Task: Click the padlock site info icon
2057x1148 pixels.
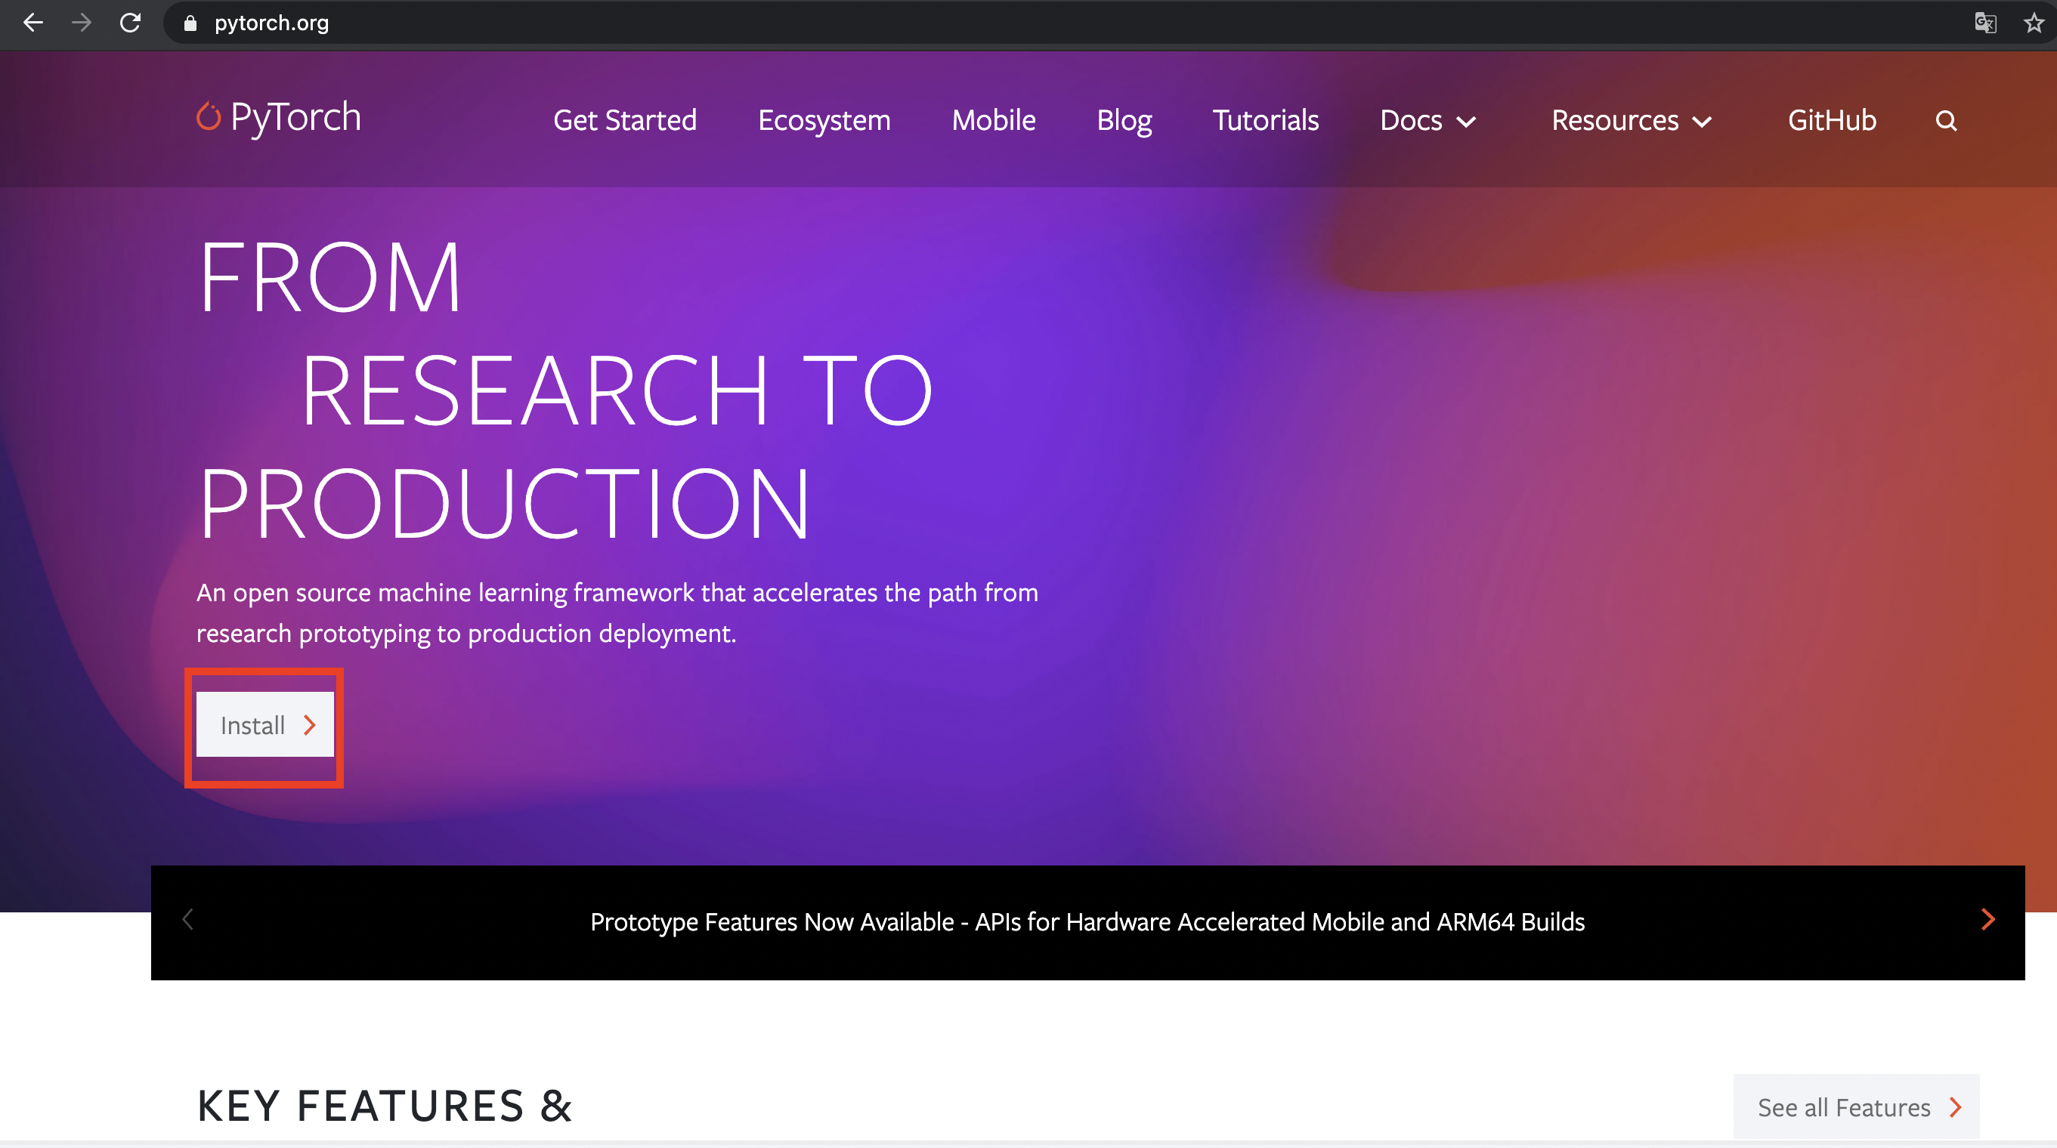Action: (x=190, y=23)
